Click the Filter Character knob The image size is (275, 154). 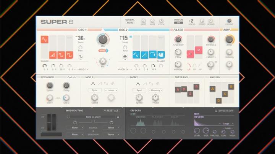click(178, 39)
